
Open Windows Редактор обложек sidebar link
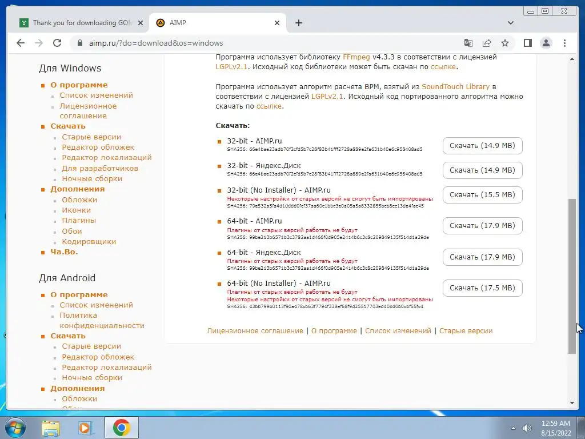click(98, 147)
